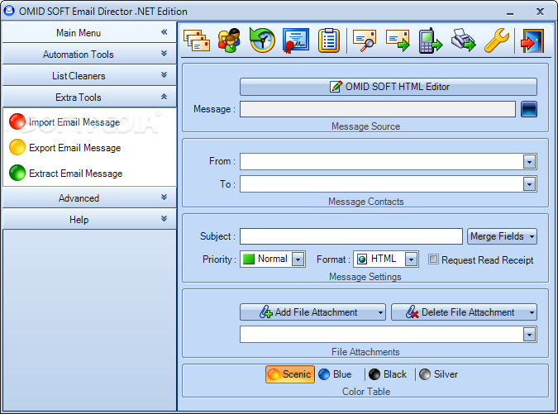Open the contacts people group icon
The image size is (558, 414).
229,40
